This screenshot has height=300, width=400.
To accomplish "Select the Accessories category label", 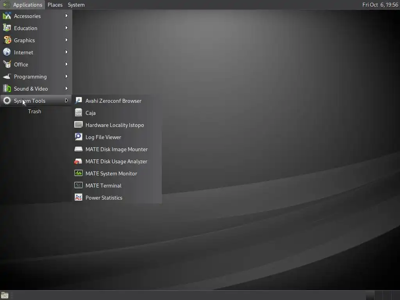I will click(27, 16).
